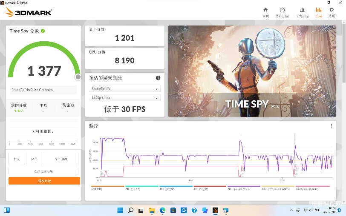Toggle the blue GPU temperature legend
This screenshot has width=346, height=216.
pyautogui.click(x=176, y=188)
